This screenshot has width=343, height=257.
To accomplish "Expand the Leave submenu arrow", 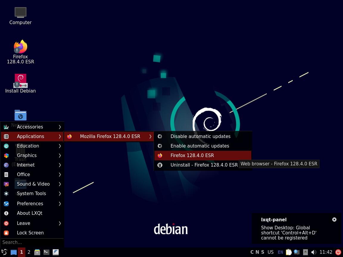I will 60,223.
